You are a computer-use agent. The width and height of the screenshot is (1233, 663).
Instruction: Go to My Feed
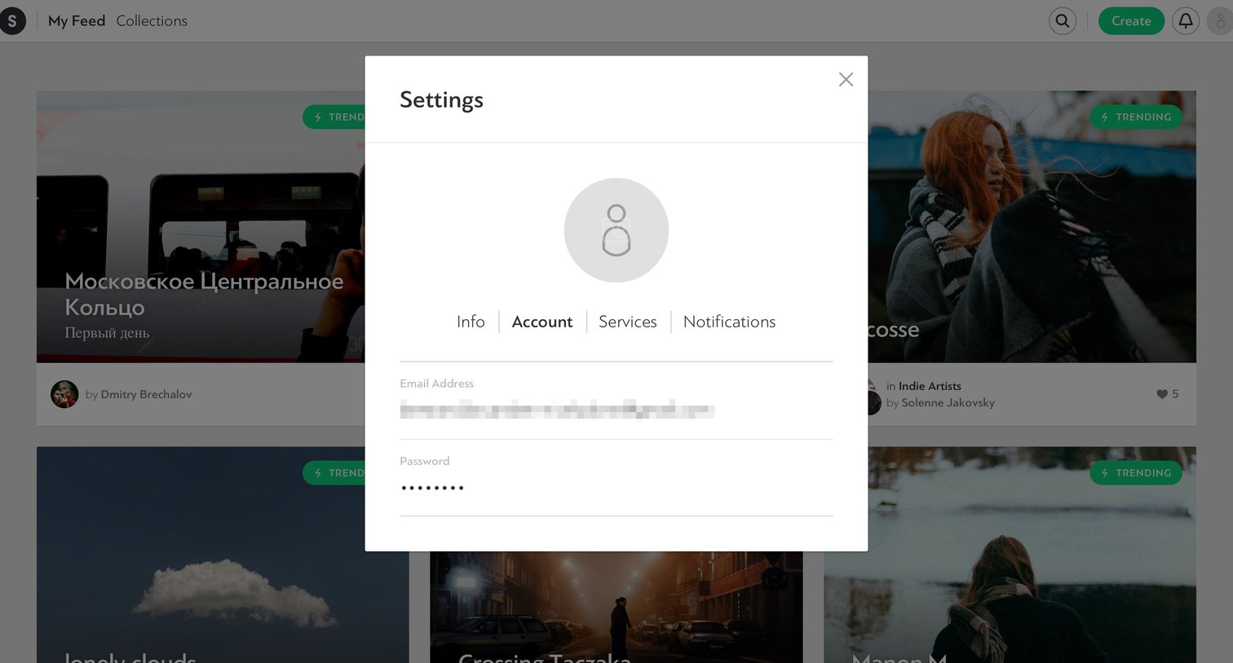77,21
